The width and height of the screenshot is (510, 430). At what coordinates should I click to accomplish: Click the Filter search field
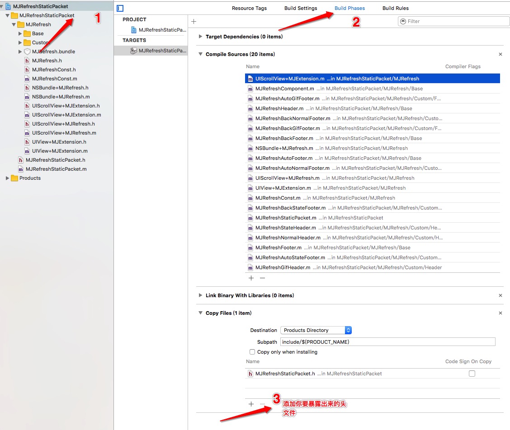pos(453,21)
